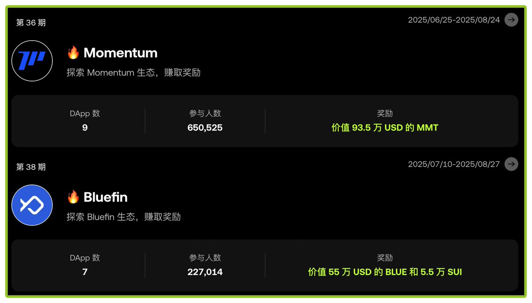
Task: Open the Momentum campaign arrow button
Action: pyautogui.click(x=511, y=20)
